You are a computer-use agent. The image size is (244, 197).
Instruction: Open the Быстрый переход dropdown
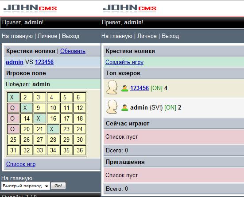[26, 186]
